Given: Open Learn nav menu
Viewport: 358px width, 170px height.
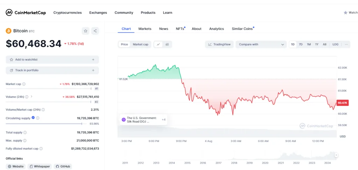Looking at the screenshot, I should (x=167, y=13).
